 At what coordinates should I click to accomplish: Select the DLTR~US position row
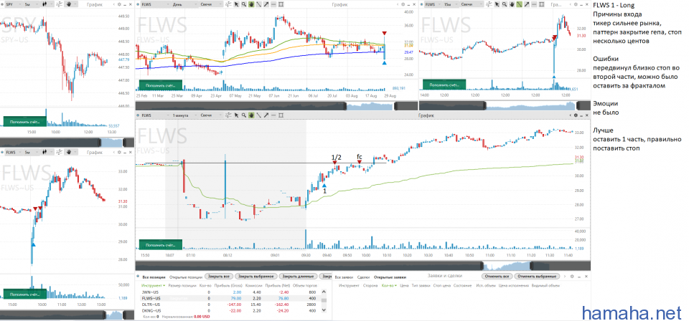tap(231, 305)
